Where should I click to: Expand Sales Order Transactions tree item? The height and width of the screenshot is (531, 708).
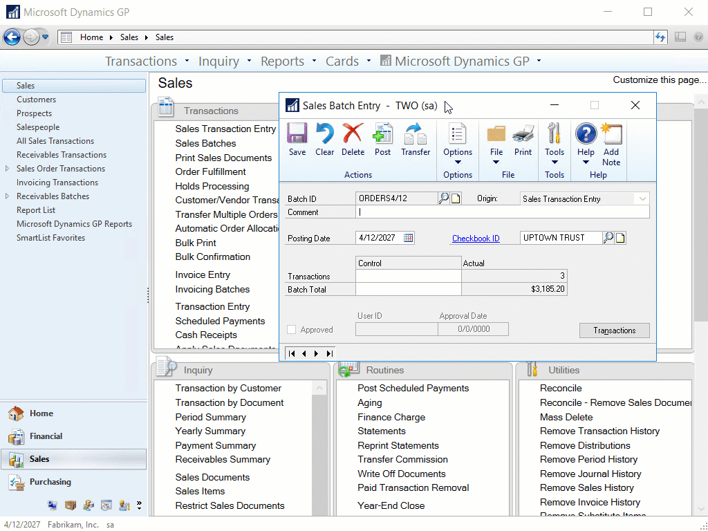[x=7, y=169]
